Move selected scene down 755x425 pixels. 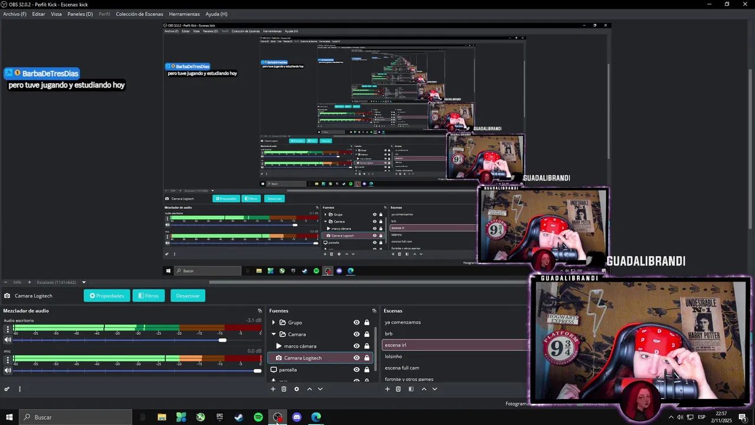[435, 389]
